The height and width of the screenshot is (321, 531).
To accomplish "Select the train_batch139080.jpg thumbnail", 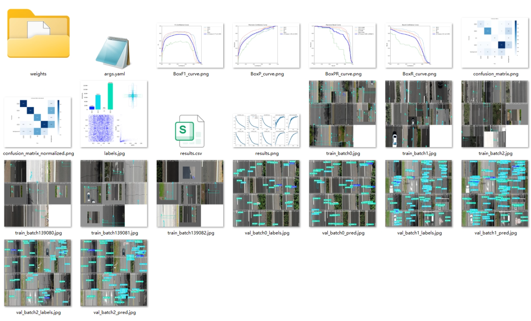I will click(38, 194).
